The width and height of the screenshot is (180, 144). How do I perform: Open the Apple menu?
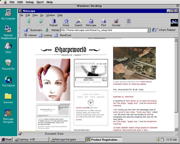(x=5, y=2)
